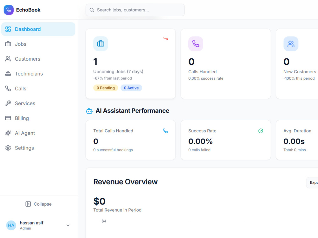This screenshot has height=238, width=318.
Task: Click the $0 total revenue value
Action: (x=99, y=201)
